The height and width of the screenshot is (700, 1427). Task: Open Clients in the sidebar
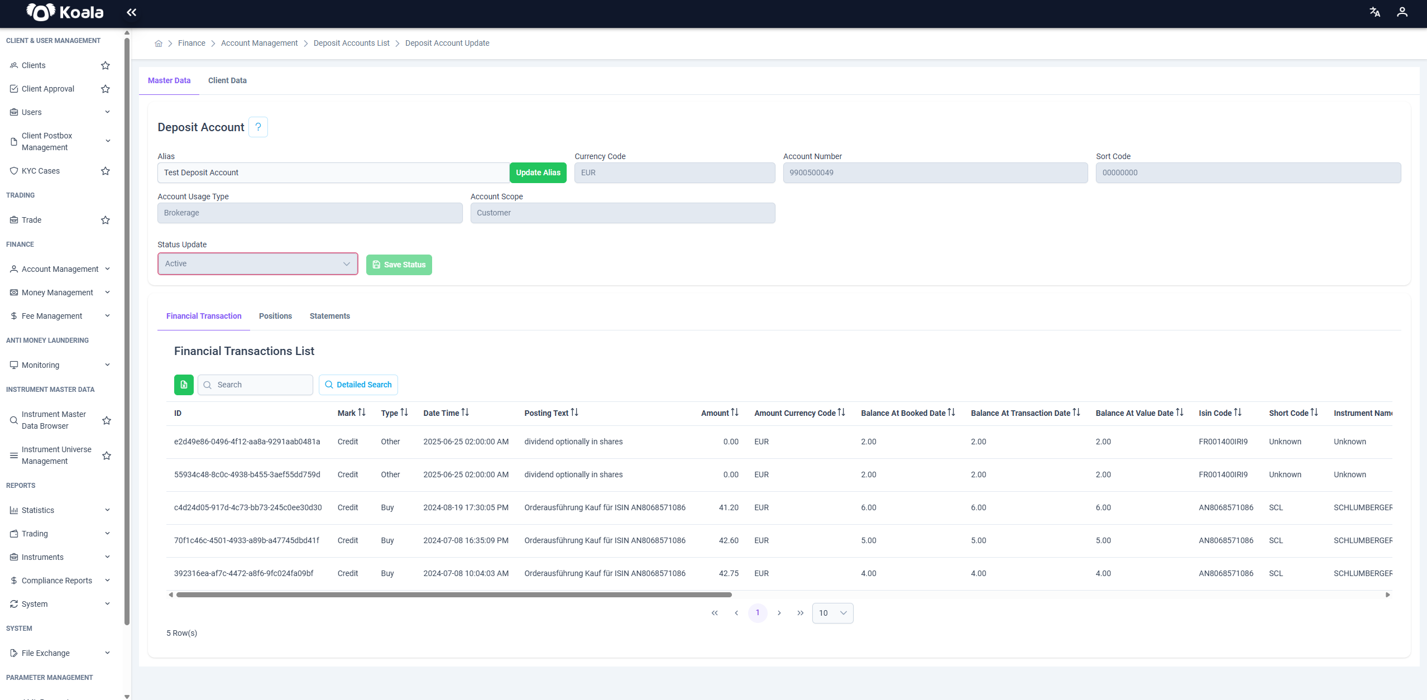point(33,65)
